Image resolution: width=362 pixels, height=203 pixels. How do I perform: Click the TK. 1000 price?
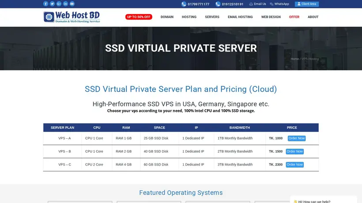275,138
